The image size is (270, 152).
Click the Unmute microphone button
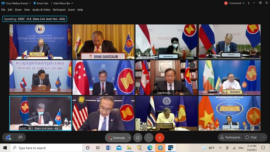[116, 138]
